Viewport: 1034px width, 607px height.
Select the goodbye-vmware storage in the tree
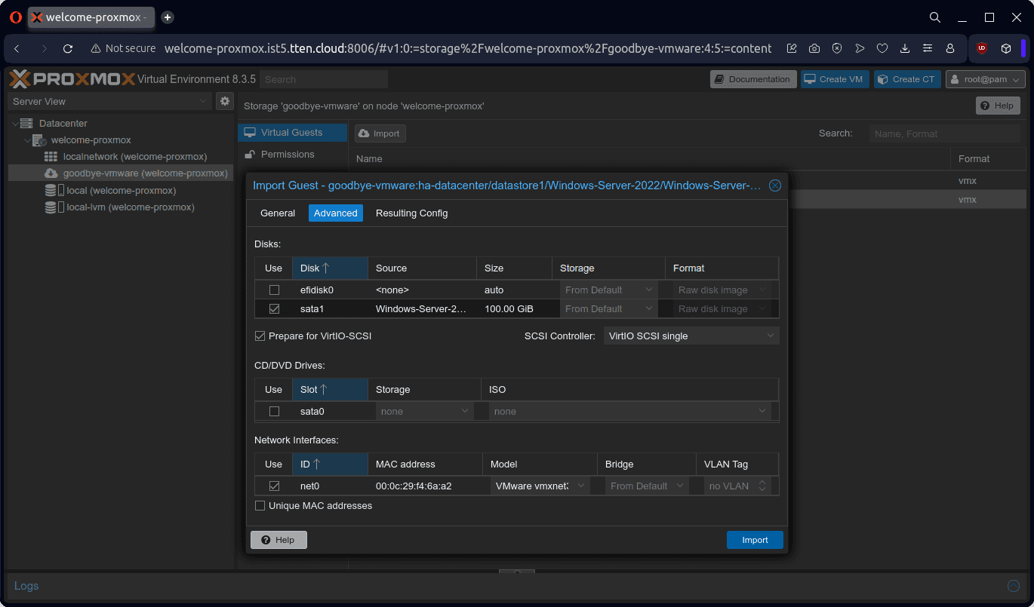click(145, 173)
